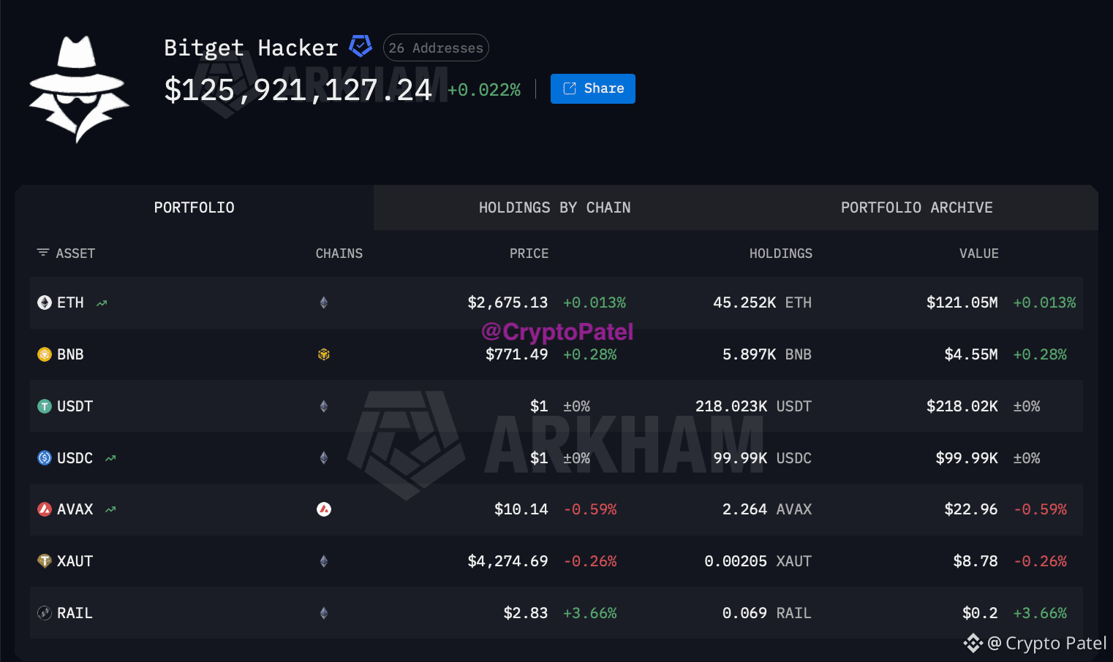This screenshot has width=1113, height=662.
Task: Select the Portfolio tab
Action: 194,208
